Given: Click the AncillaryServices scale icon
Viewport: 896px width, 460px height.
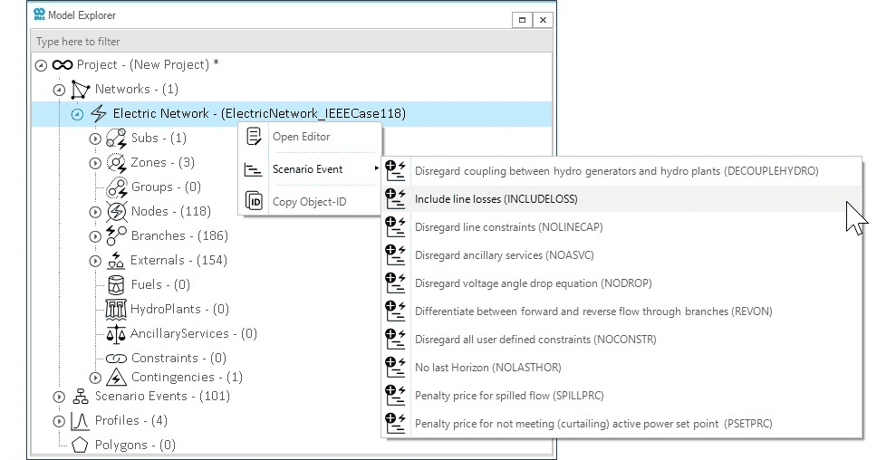Looking at the screenshot, I should point(117,334).
